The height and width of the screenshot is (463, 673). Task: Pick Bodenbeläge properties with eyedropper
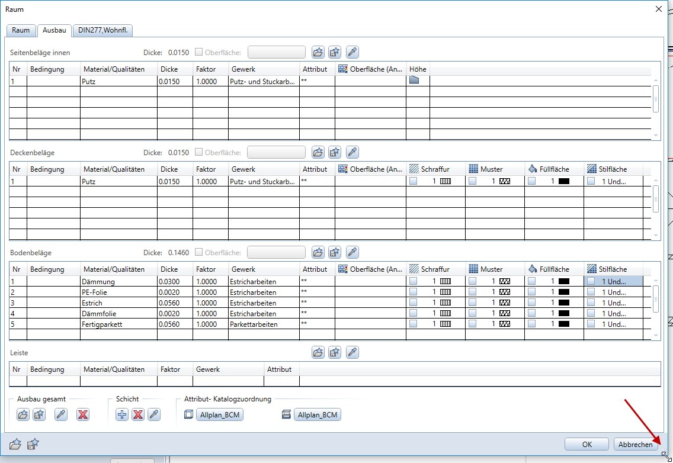[352, 252]
